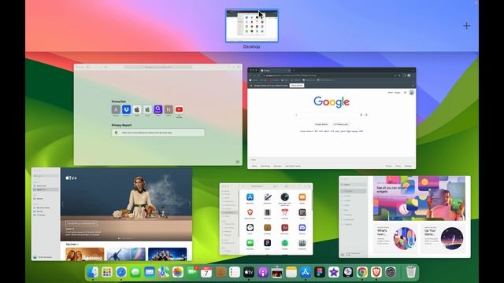504x283 pixels.
Task: Open the Google account avatar in Chrome
Action: 411,93
